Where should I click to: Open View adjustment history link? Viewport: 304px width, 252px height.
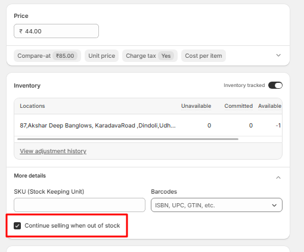tap(53, 151)
